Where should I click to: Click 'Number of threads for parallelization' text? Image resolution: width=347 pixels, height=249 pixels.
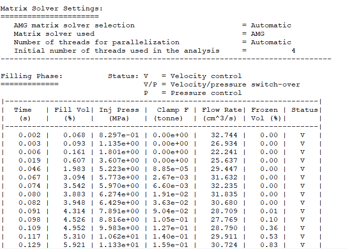click(96, 42)
